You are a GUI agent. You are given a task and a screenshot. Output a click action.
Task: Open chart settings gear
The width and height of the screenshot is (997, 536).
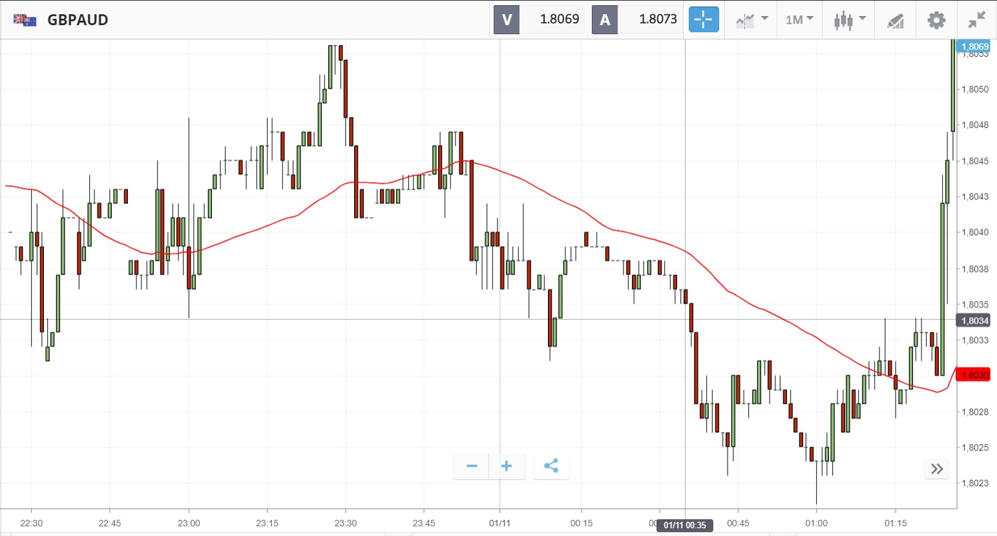point(936,20)
